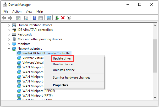Click the red X uninstall device icon
The image size is (159, 107).
click(x=63, y=18)
